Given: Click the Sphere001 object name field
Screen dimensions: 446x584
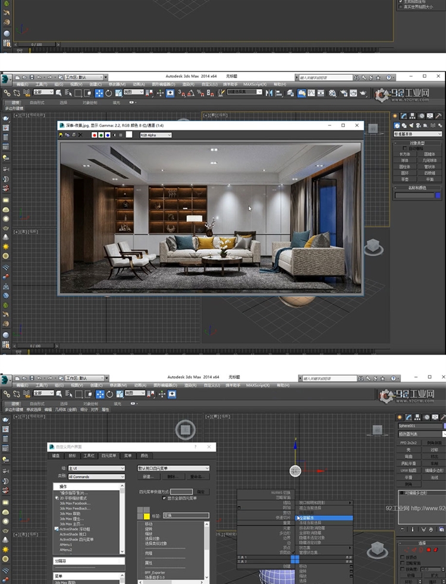Looking at the screenshot, I should [420, 426].
